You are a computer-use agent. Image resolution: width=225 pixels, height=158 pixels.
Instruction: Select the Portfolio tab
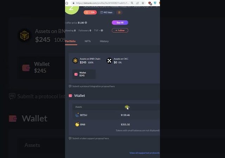70,41
